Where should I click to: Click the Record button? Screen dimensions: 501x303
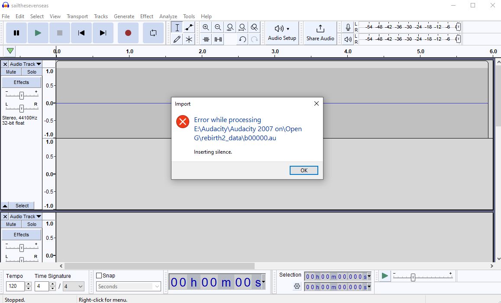click(x=128, y=33)
